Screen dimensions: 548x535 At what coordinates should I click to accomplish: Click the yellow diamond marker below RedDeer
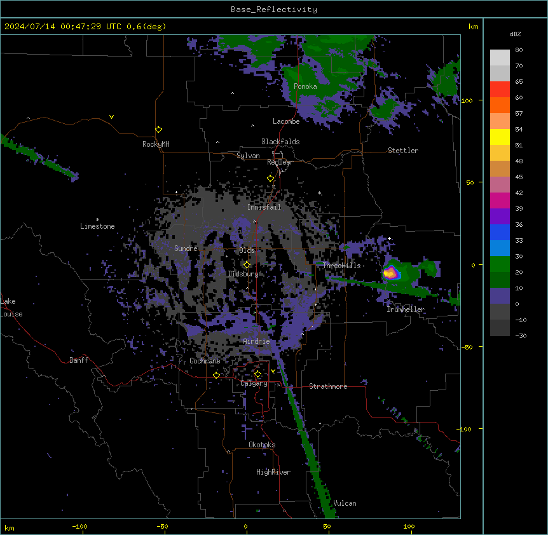[270, 179]
